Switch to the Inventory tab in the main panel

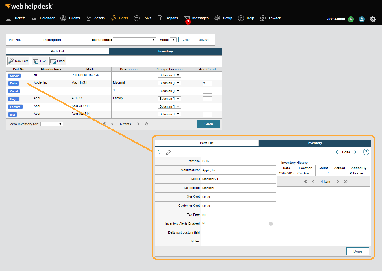tap(166, 51)
